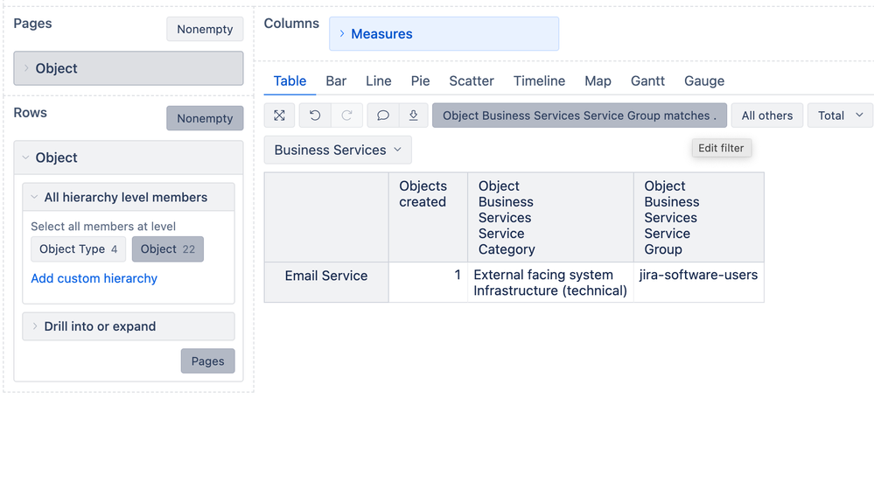Click the export download icon

pos(413,115)
